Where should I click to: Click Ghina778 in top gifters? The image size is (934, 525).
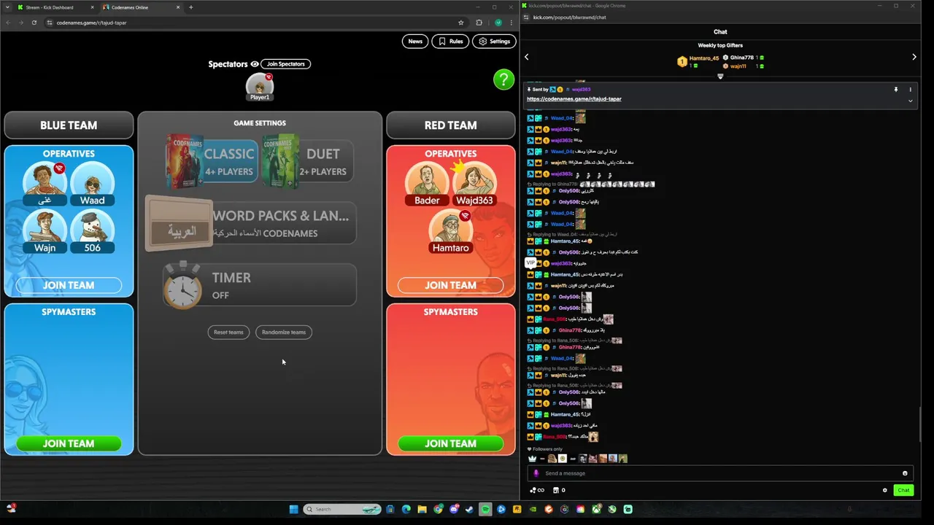(742, 58)
